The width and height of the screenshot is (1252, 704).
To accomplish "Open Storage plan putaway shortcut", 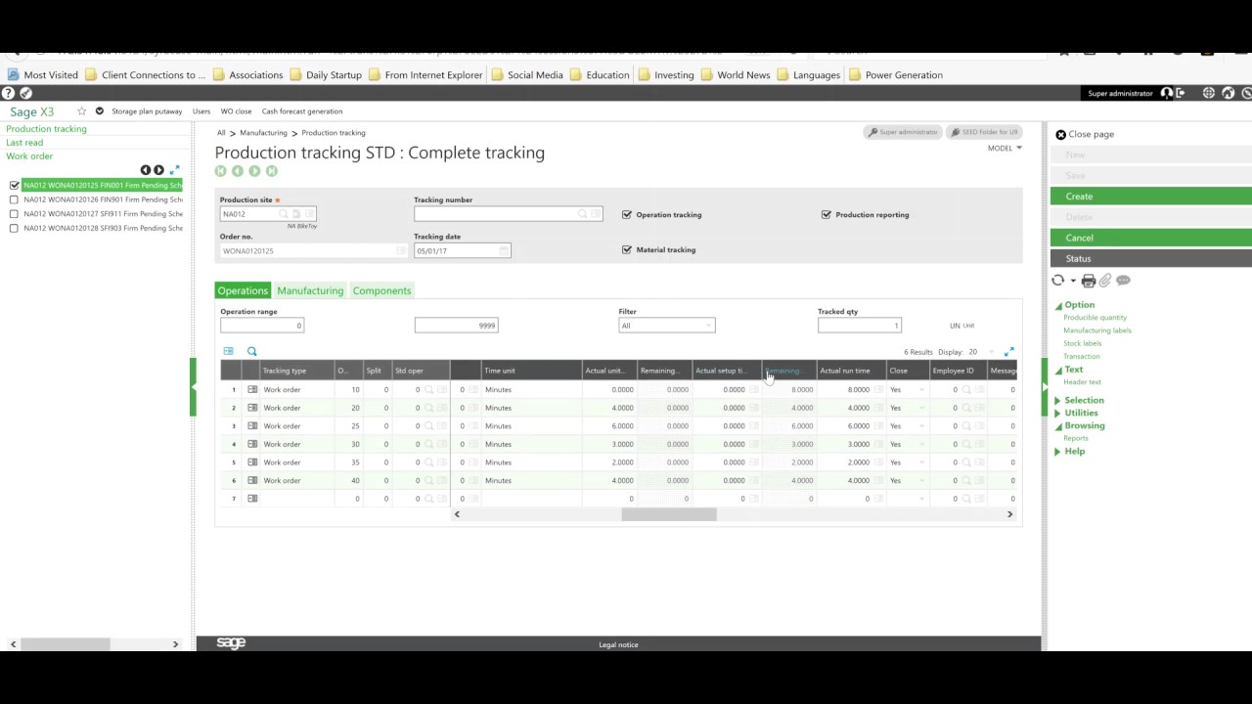I will point(147,111).
